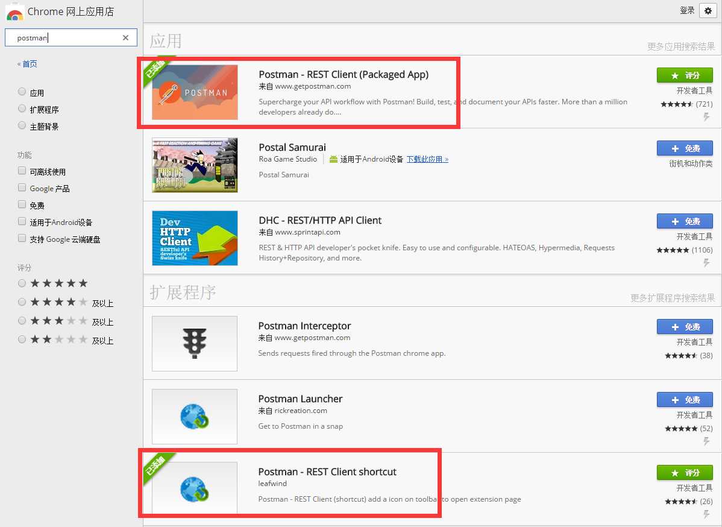The image size is (722, 527).
Task: Add Postman Interceptor with 免费 button
Action: tap(685, 327)
